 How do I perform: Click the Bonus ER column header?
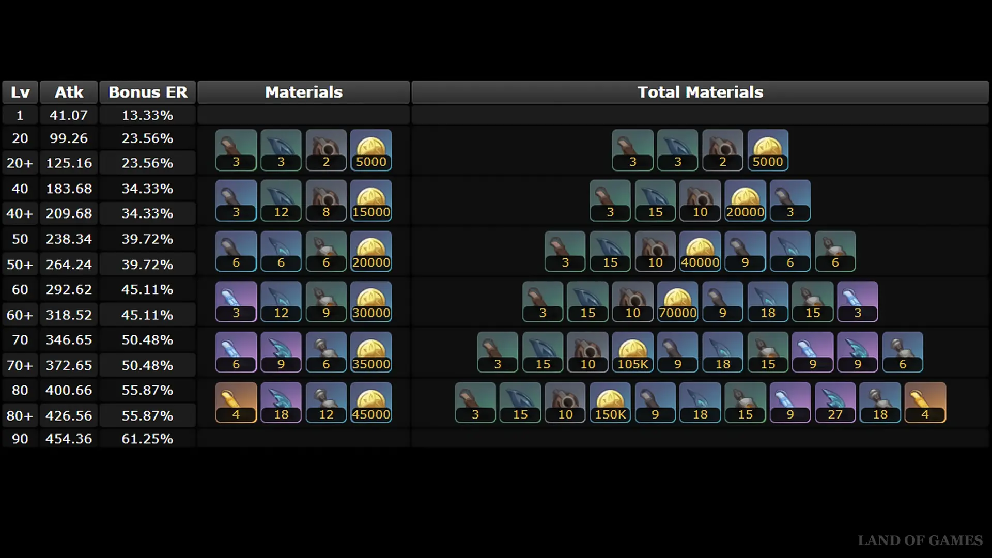(x=148, y=92)
